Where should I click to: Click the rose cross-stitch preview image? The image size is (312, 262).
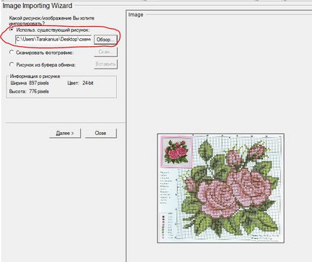point(220,188)
